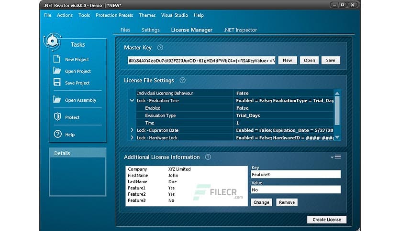Click the Value input field
Image resolution: width=400 pixels, height=231 pixels.
(296, 190)
